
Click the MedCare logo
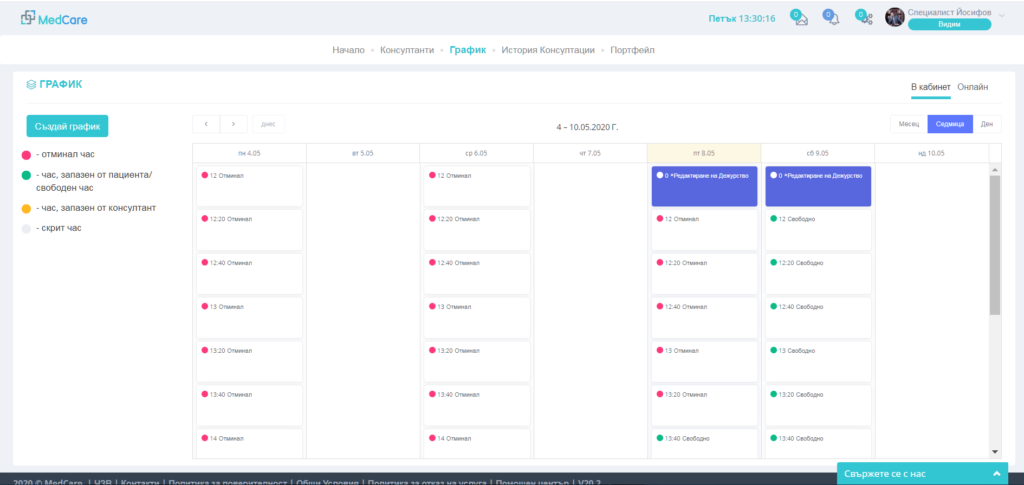(54, 19)
